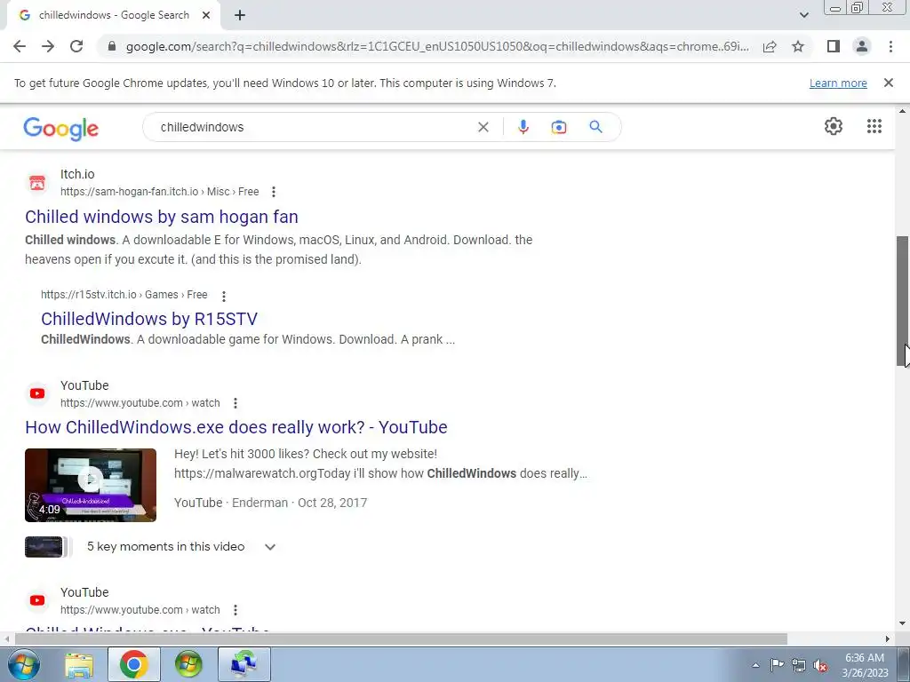Open the Chrome three-dot menu
The height and width of the screenshot is (682, 910).
(x=890, y=46)
